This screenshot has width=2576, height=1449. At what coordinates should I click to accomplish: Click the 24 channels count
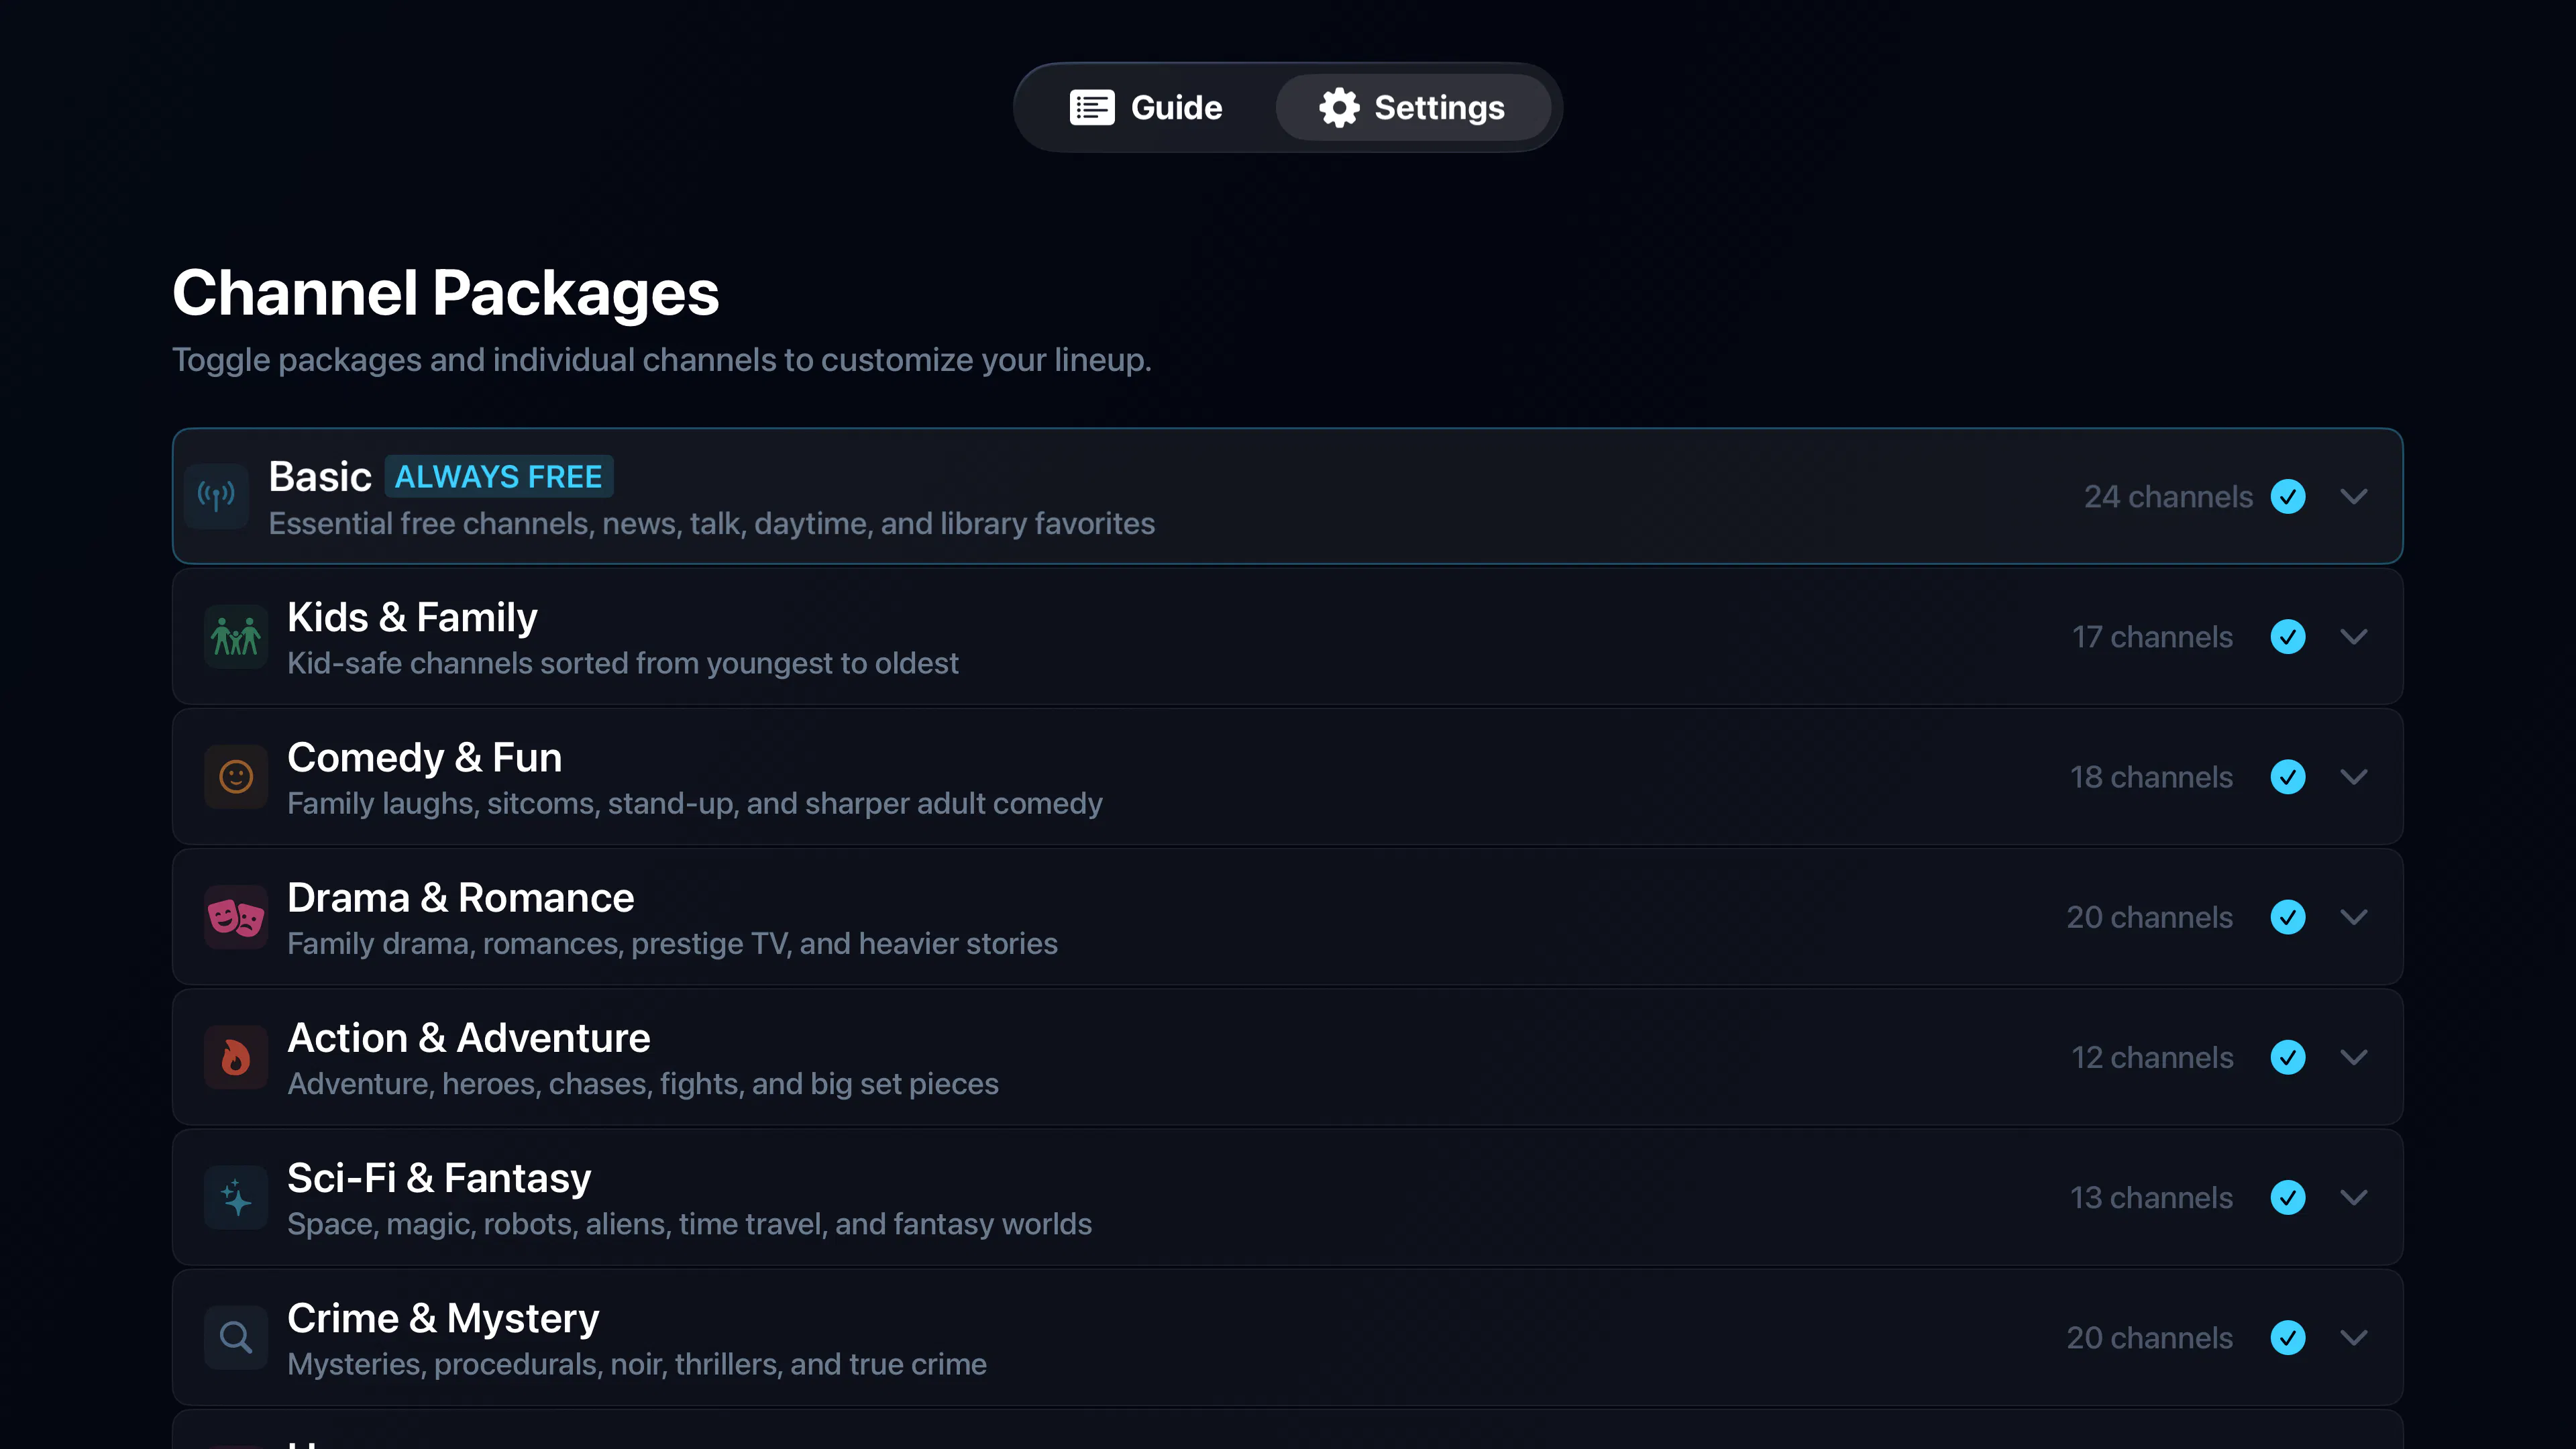click(2168, 496)
